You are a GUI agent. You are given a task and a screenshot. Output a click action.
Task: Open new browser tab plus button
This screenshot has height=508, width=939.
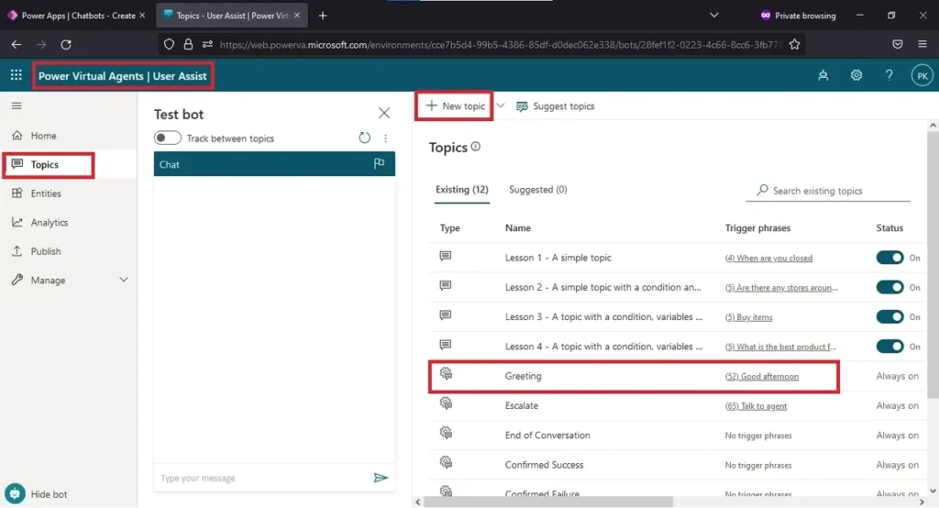click(323, 16)
